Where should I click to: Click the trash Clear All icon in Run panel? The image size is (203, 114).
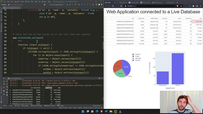click(x=7, y=95)
